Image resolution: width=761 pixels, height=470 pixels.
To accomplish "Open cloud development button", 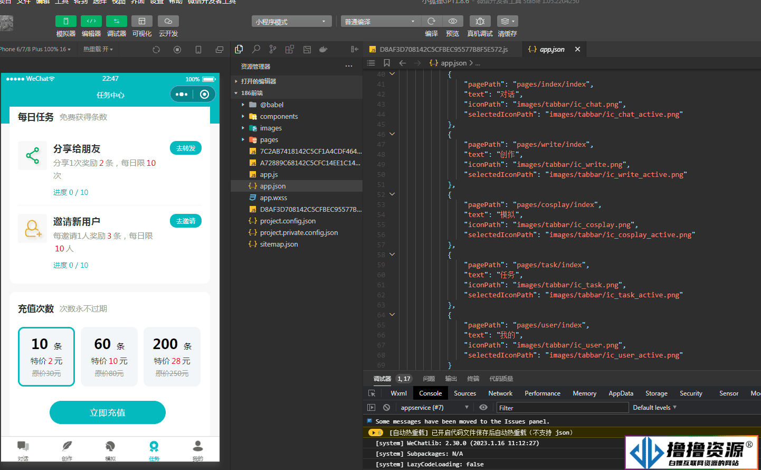I will pos(168,21).
